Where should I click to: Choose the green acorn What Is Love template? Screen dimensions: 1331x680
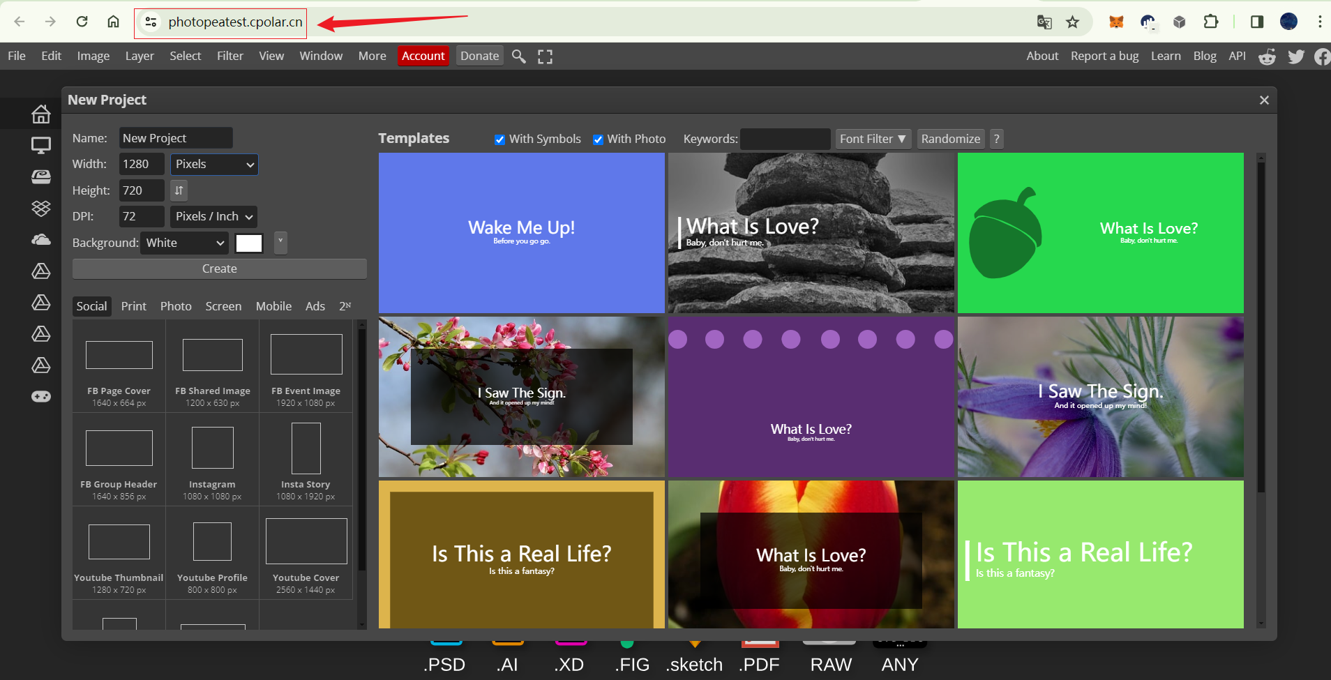pyautogui.click(x=1101, y=233)
